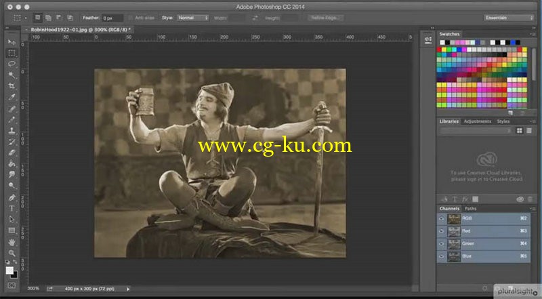
Task: Switch Libraries to list view
Action: coord(529,130)
